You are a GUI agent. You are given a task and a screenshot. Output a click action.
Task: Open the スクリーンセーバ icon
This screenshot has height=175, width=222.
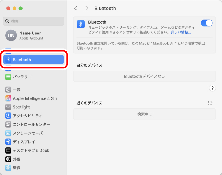pyautogui.click(x=8, y=133)
